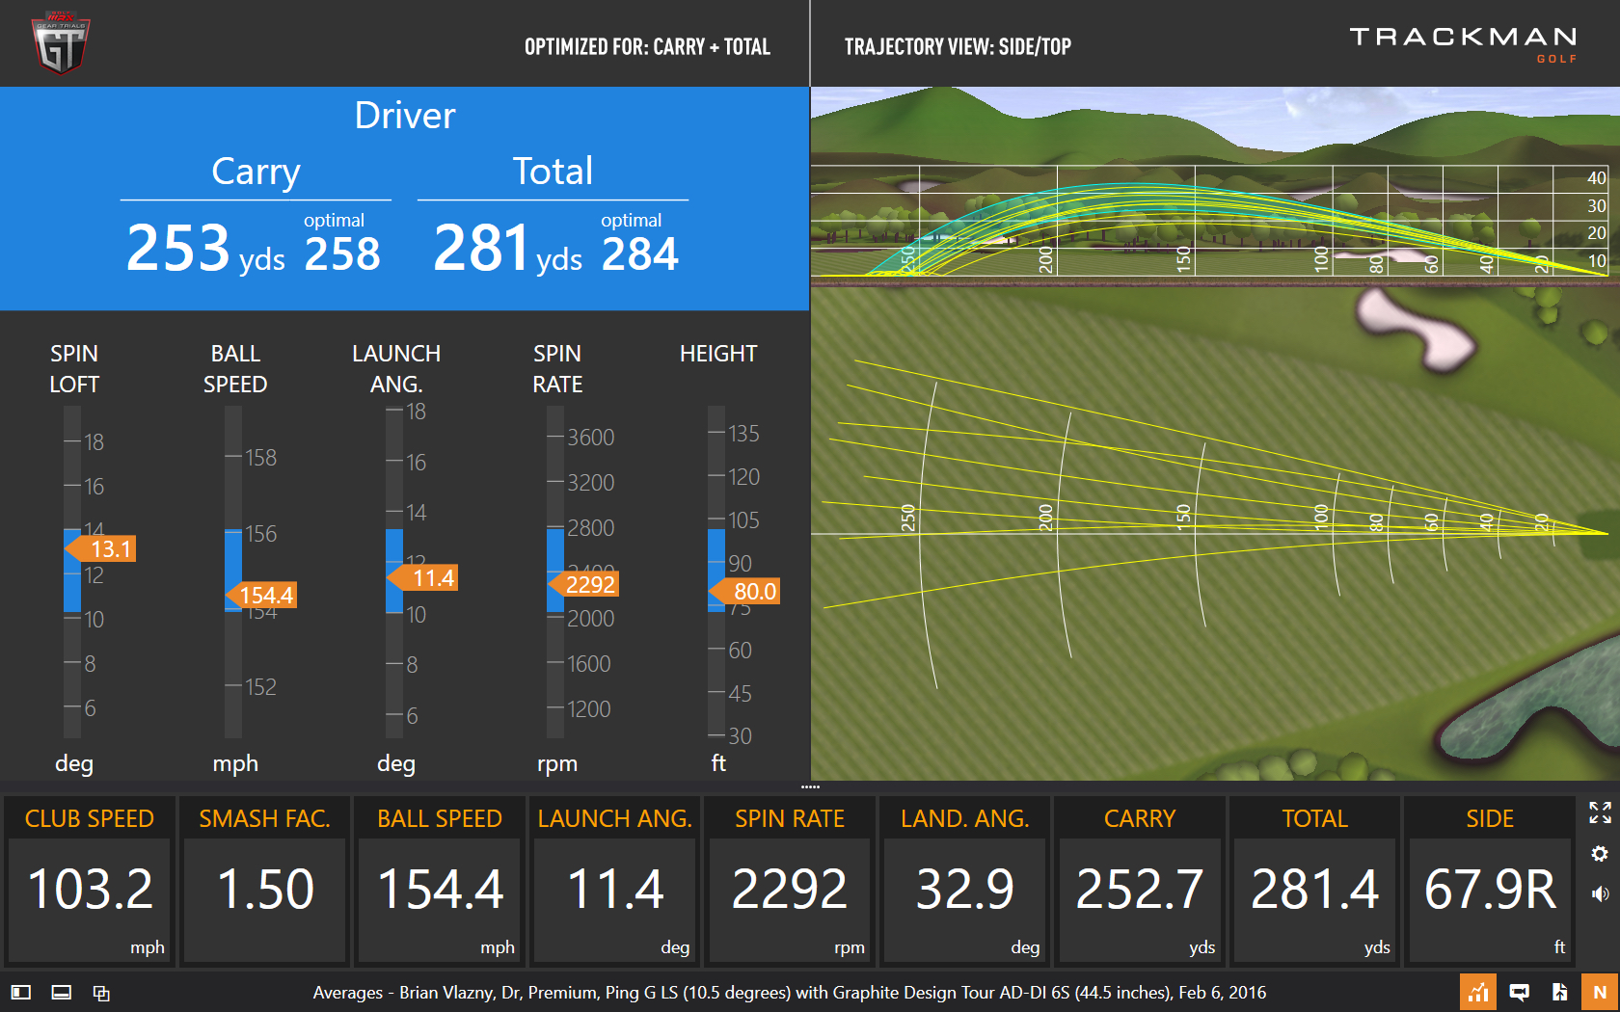Viewport: 1620px width, 1012px height.
Task: Mute sound with the speaker icon
Action: click(1600, 894)
